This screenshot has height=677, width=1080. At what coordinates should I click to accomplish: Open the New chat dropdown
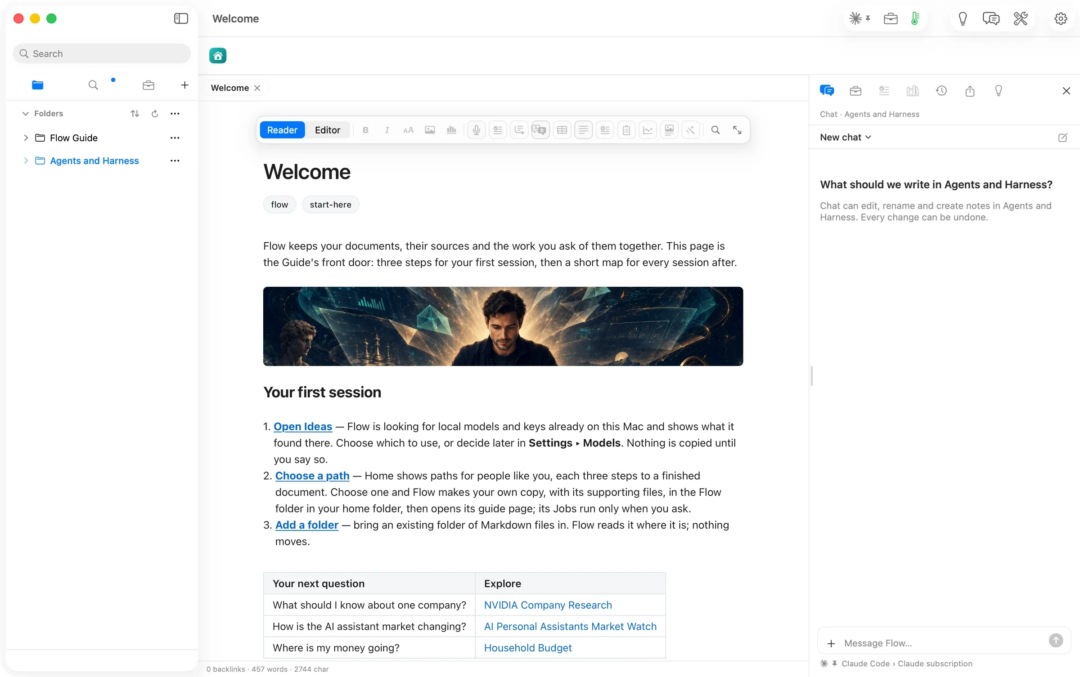tap(846, 138)
